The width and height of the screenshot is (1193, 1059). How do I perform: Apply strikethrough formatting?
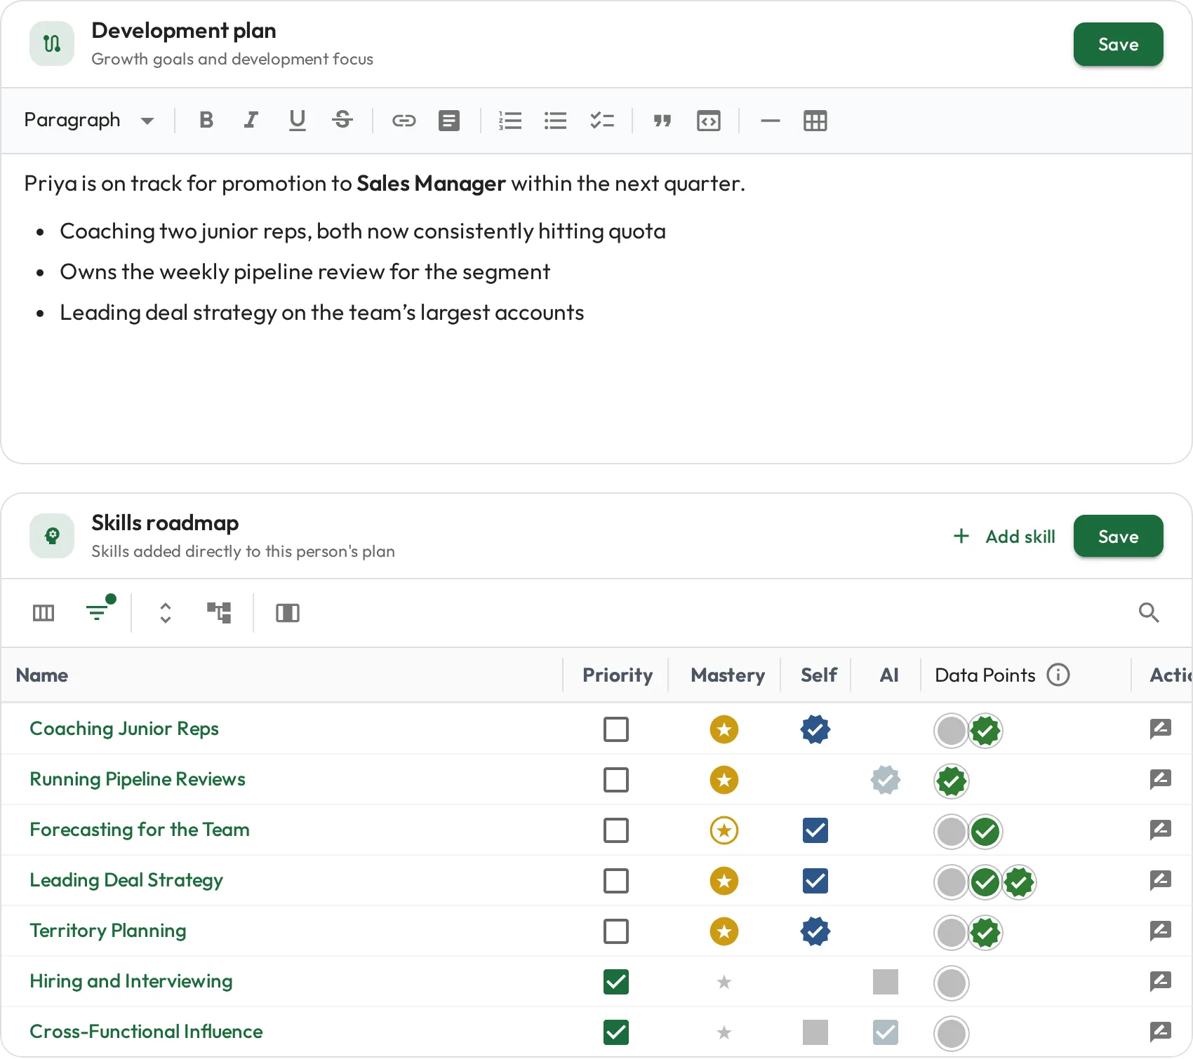click(x=342, y=121)
